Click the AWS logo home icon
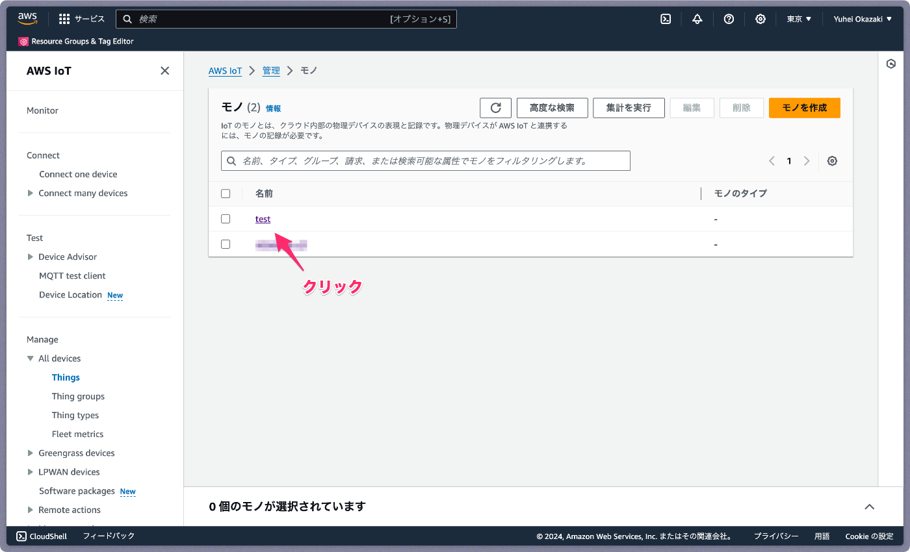The image size is (910, 552). pos(28,19)
